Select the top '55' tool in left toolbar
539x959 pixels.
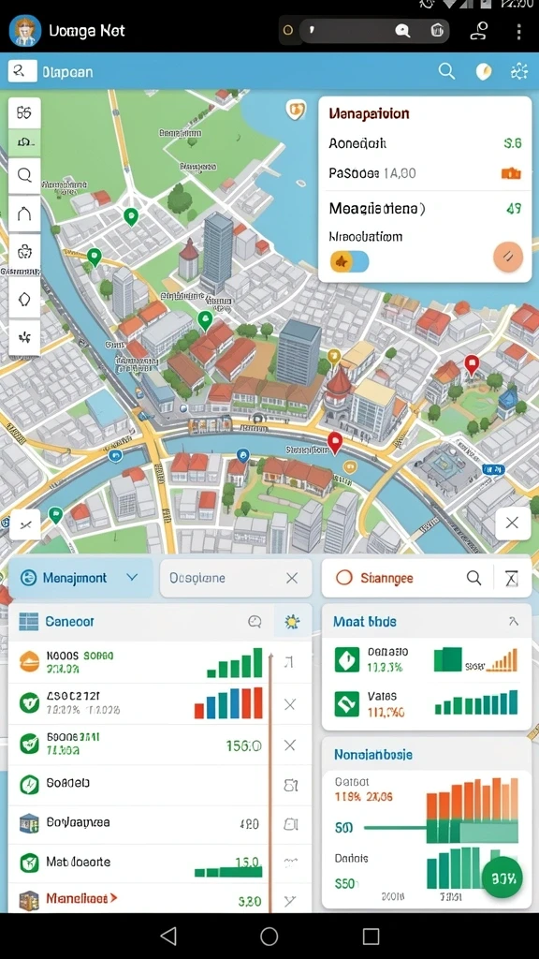(x=24, y=112)
